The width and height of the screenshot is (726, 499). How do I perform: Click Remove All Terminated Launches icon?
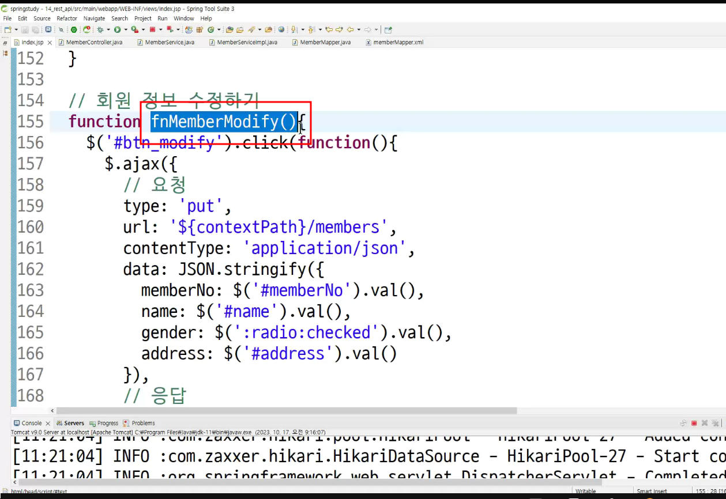tap(716, 423)
